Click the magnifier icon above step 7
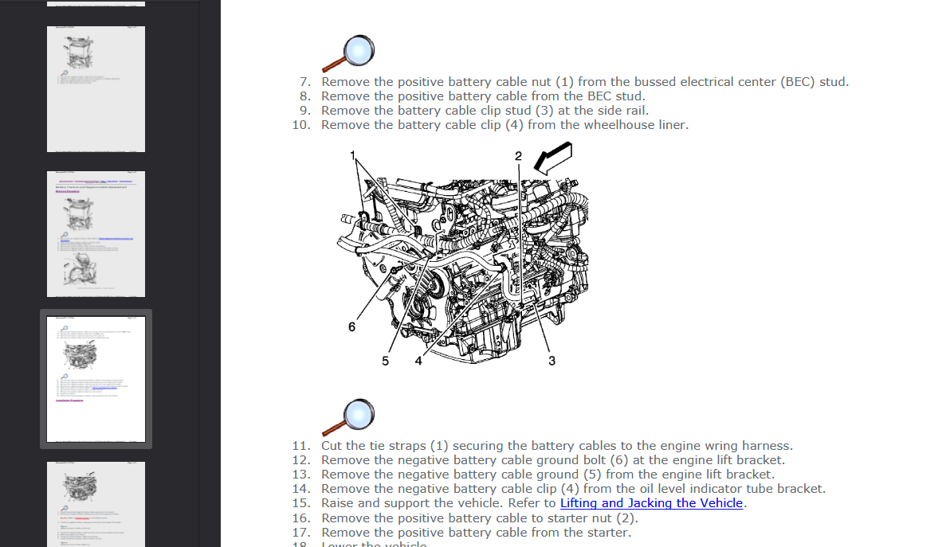Image resolution: width=950 pixels, height=547 pixels. [347, 54]
